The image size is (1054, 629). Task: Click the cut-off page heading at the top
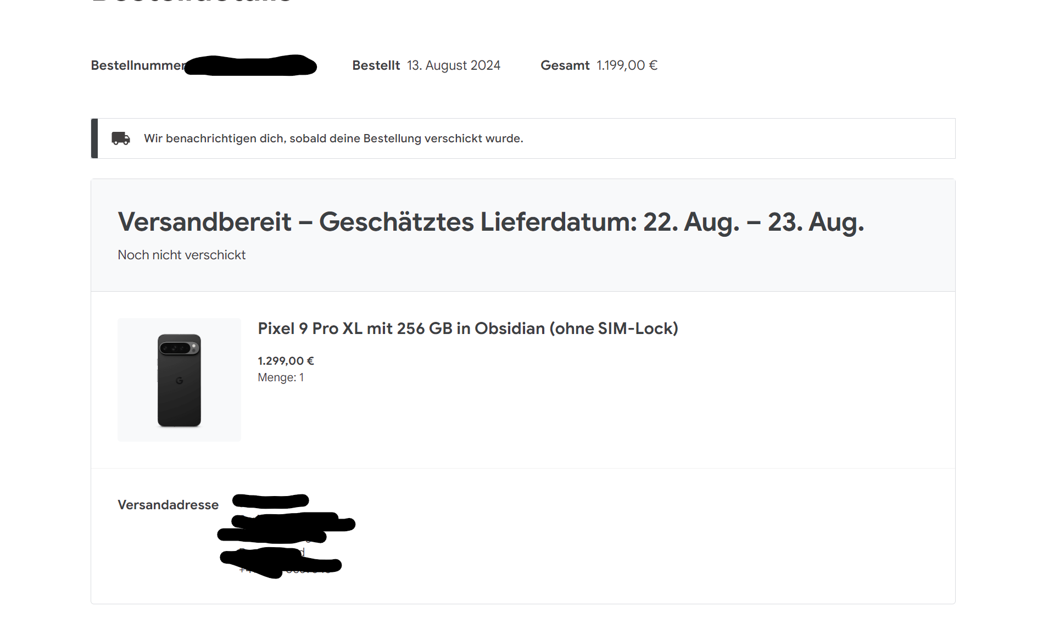(x=192, y=2)
